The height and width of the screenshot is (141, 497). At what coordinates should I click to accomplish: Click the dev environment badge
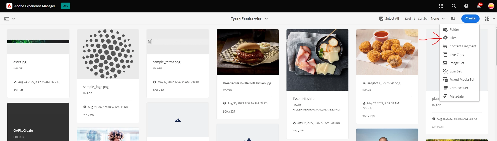click(x=66, y=6)
